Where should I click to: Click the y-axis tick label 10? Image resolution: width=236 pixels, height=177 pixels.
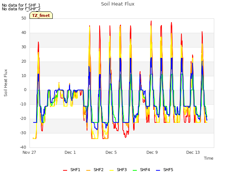[24, 76]
